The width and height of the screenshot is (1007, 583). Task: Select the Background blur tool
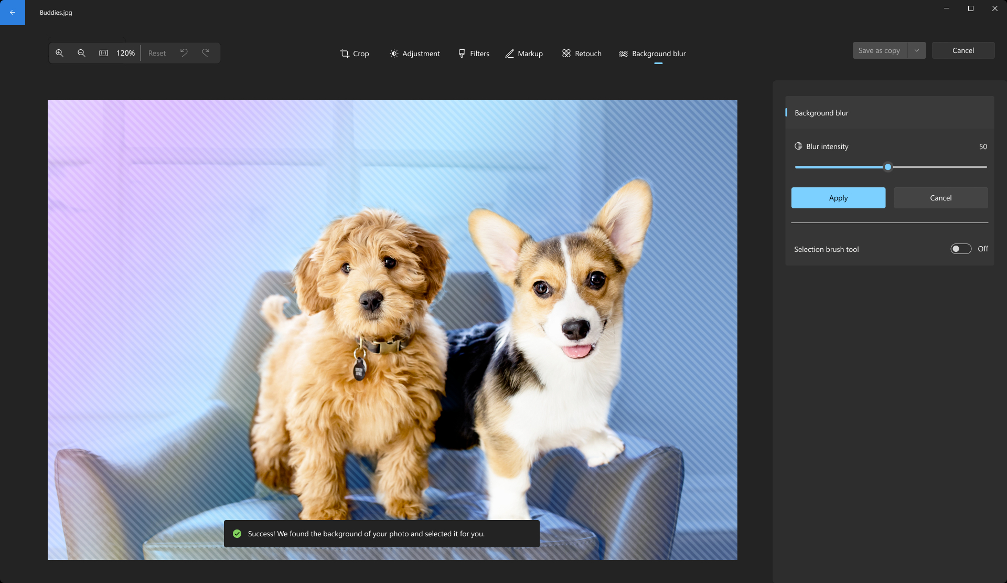[652, 54]
